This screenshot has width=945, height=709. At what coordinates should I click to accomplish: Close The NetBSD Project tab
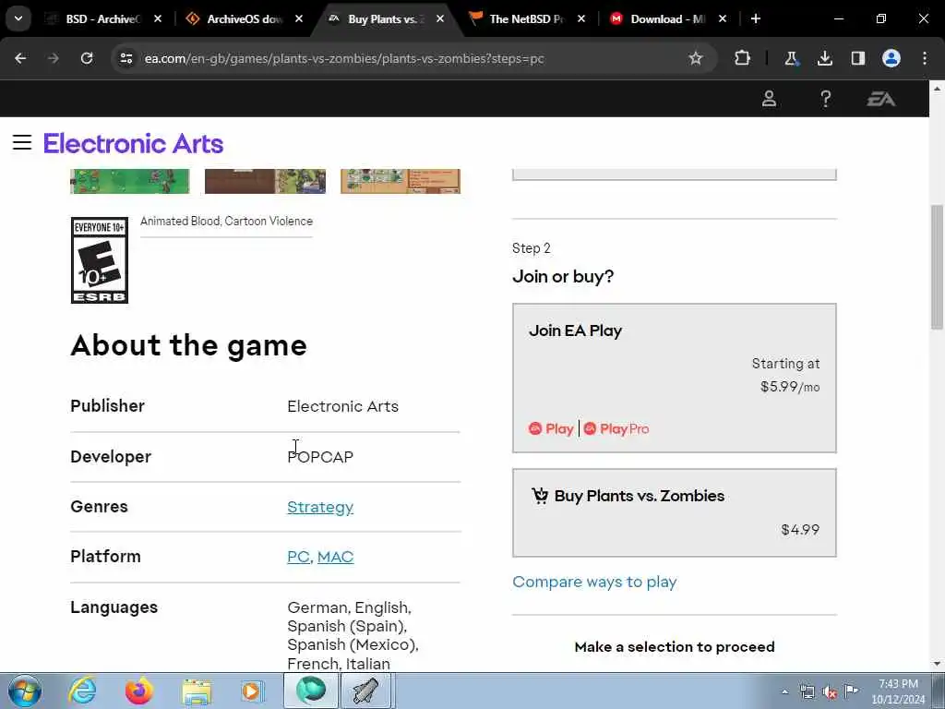pos(581,18)
